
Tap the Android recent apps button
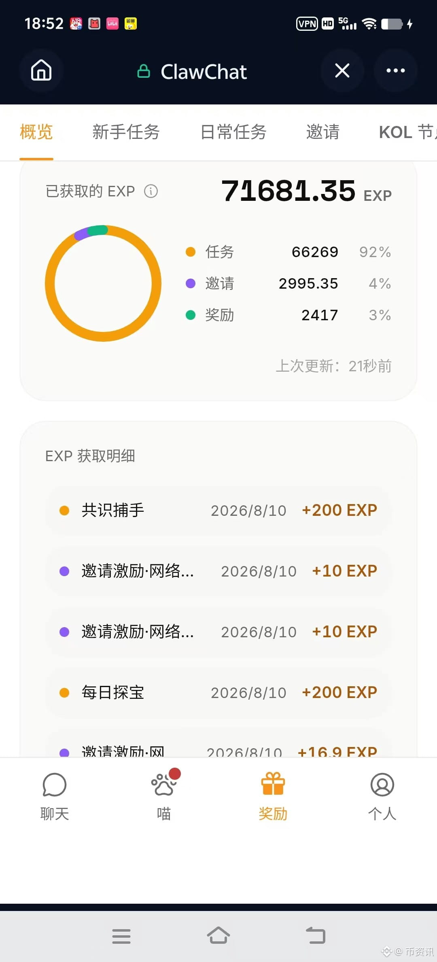pos(121,936)
